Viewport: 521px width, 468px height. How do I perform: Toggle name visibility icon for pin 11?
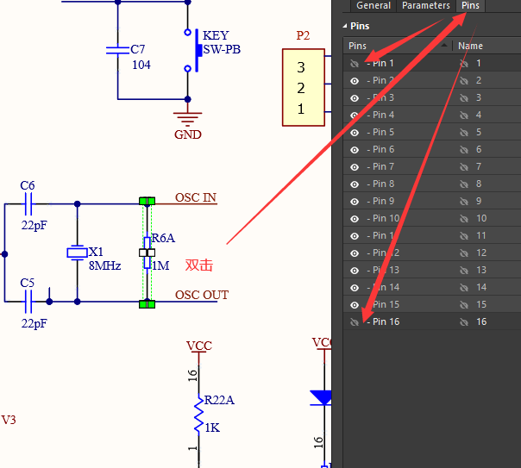464,236
